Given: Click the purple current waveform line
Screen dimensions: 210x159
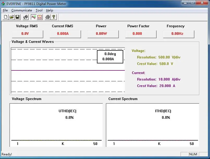Looking at the screenshot, I should (68, 70).
